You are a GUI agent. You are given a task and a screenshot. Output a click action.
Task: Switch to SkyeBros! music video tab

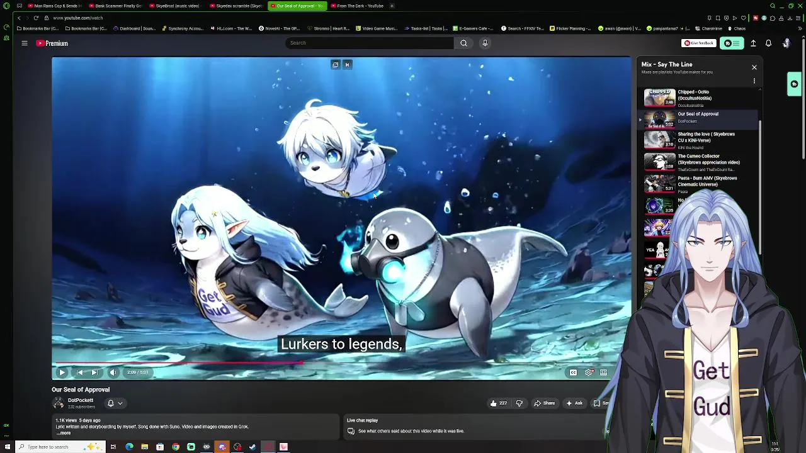tap(176, 6)
